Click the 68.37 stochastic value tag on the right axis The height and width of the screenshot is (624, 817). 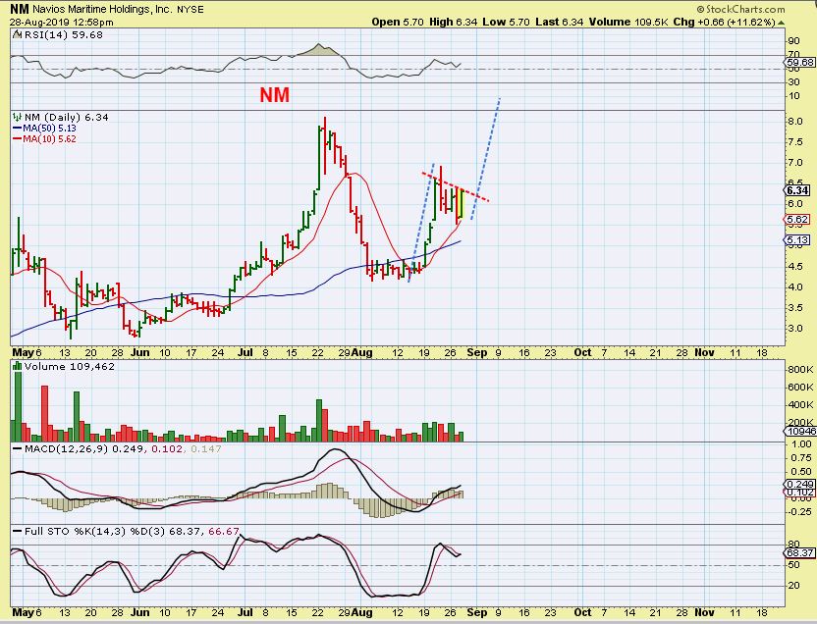(x=799, y=552)
